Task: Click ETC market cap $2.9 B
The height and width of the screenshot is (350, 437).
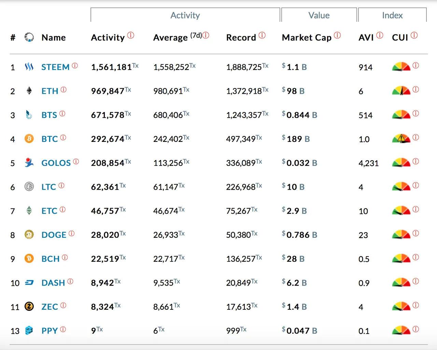Action: coord(294,211)
